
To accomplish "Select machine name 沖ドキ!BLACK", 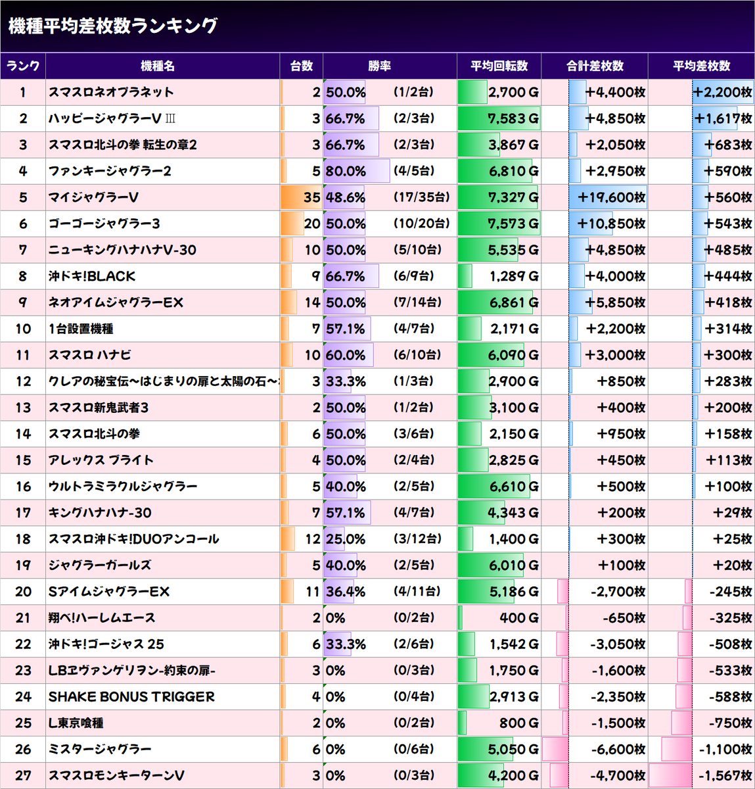I will click(x=92, y=276).
